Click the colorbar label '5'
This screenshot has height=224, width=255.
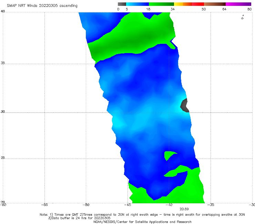pyautogui.click(x=127, y=9)
